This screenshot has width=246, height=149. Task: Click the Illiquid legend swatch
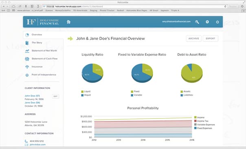pyautogui.click(x=82, y=95)
